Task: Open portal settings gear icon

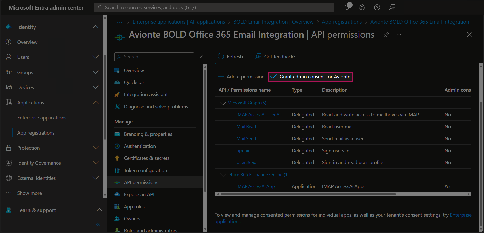Action: click(x=362, y=7)
